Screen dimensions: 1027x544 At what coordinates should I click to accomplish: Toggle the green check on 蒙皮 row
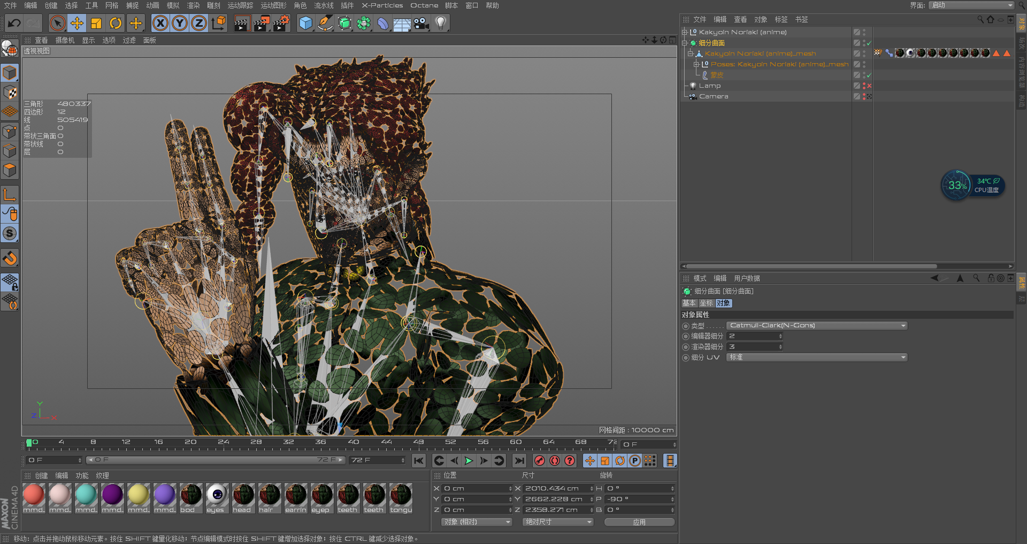pos(869,75)
